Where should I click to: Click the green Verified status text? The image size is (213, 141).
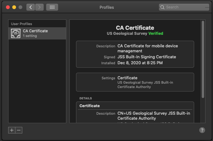[156, 34]
